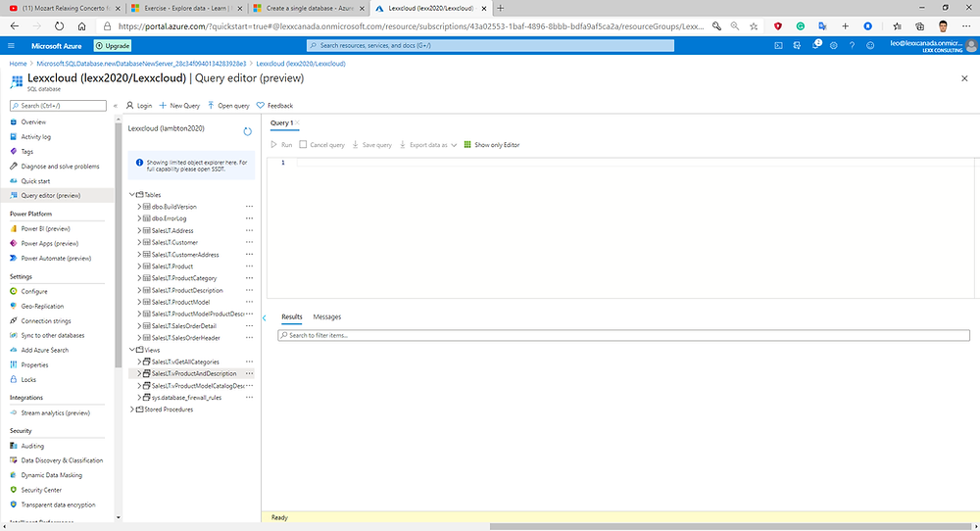Image resolution: width=980 pixels, height=531 pixels.
Task: Expand the SalesLT.vGetAllCategories view
Action: point(139,362)
